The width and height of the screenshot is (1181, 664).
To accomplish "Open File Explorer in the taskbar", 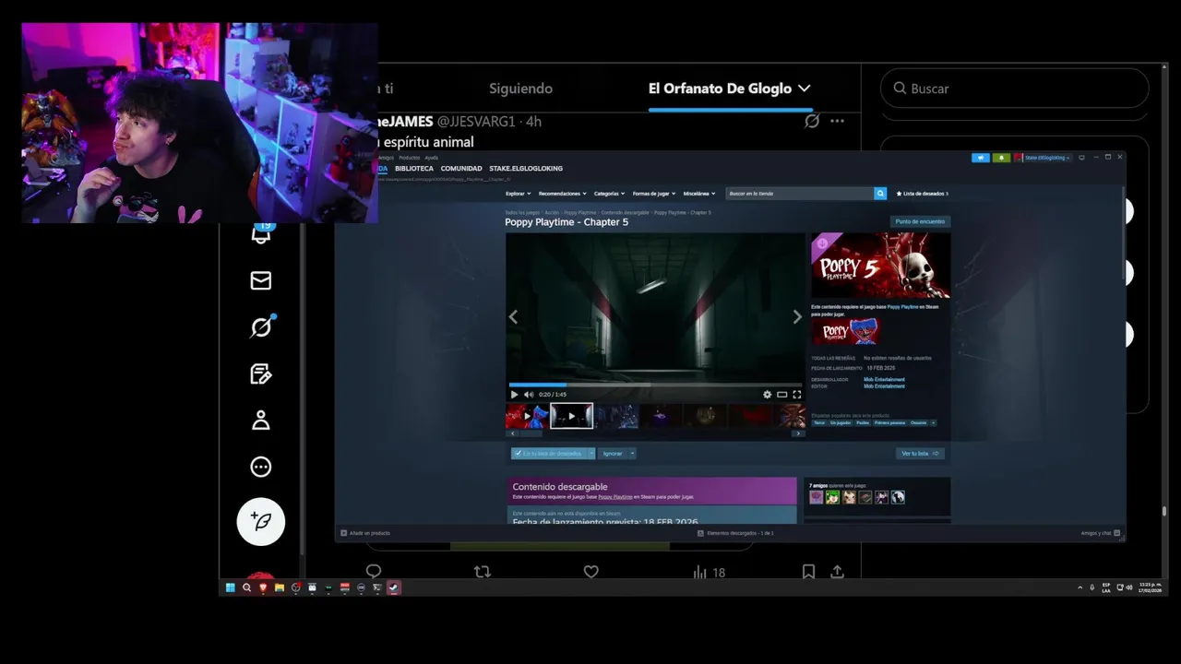I will pos(279,587).
